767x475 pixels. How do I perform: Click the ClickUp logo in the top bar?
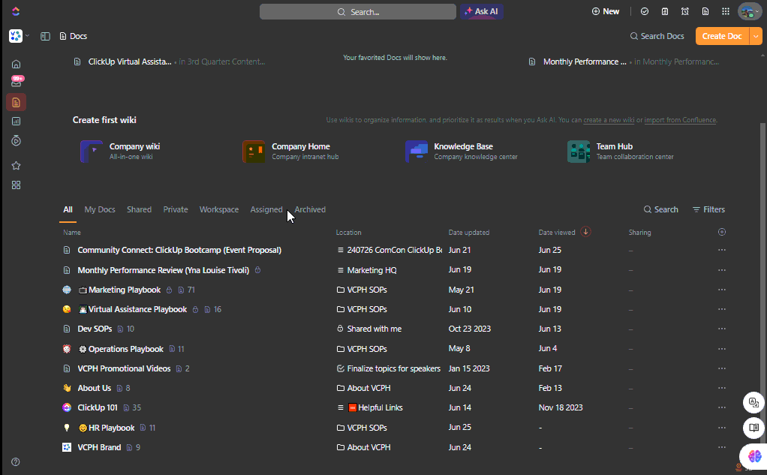click(x=16, y=11)
